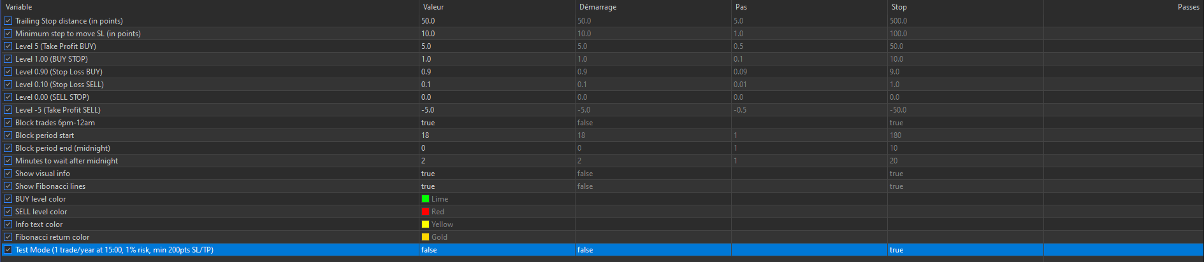The width and height of the screenshot is (1204, 262).
Task: Open Block trades 6pm-12am value dropdown
Action: point(495,123)
